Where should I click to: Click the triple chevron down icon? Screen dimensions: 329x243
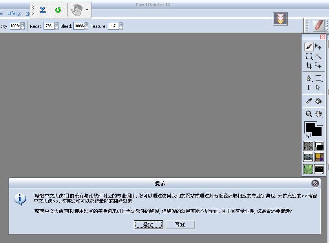click(x=280, y=19)
